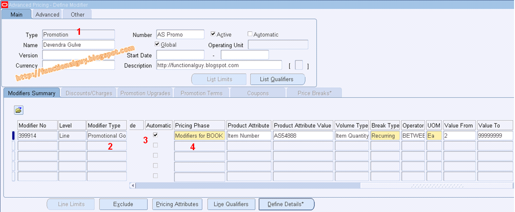Image resolution: width=515 pixels, height=212 pixels.
Task: Select the Modifiers Summary tab
Action: click(31, 93)
